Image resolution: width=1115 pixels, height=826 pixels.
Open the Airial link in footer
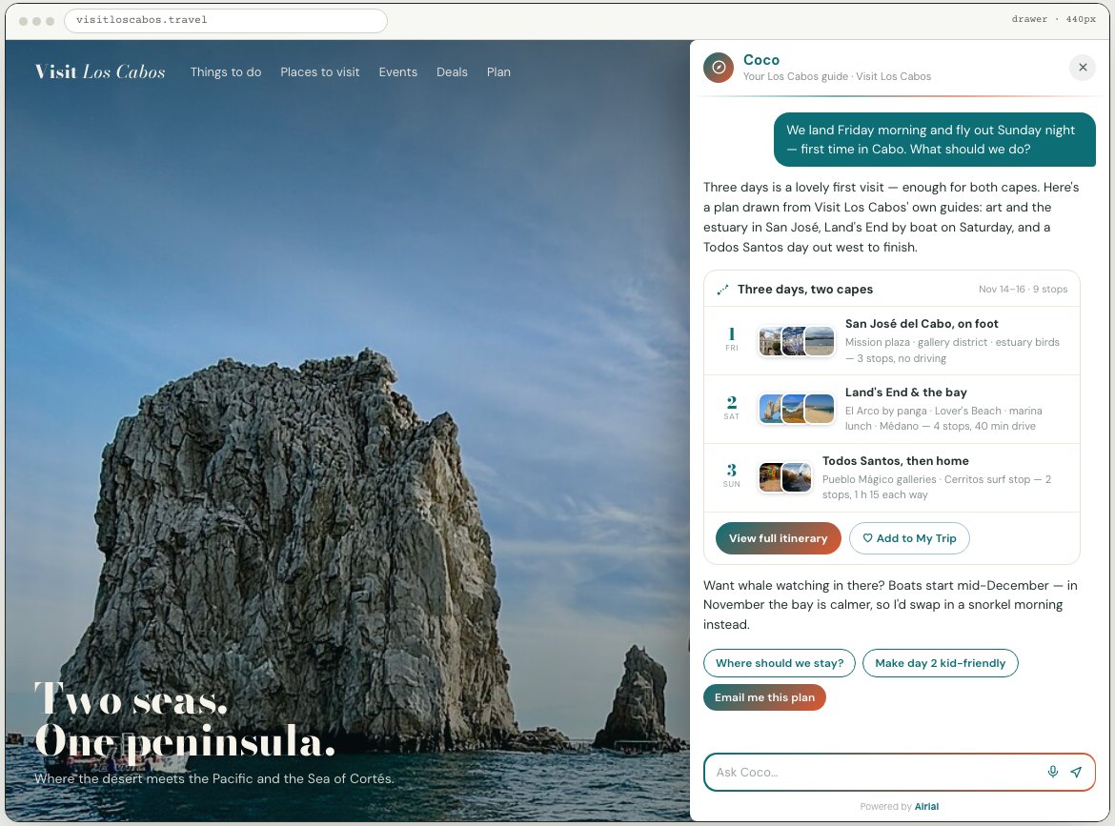click(926, 806)
